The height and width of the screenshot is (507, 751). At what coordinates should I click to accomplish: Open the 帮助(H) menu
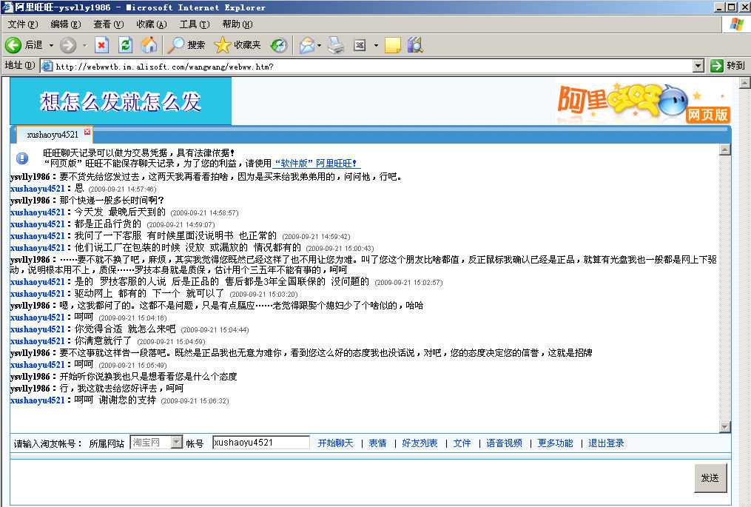point(237,24)
